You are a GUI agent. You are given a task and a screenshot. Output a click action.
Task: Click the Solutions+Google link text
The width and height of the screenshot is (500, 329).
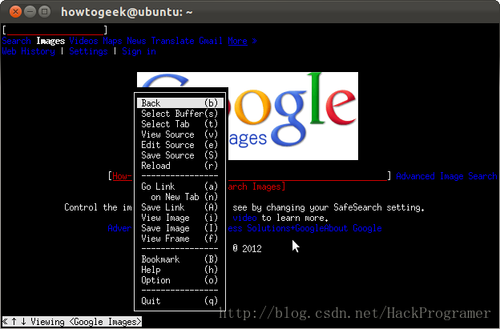point(285,228)
